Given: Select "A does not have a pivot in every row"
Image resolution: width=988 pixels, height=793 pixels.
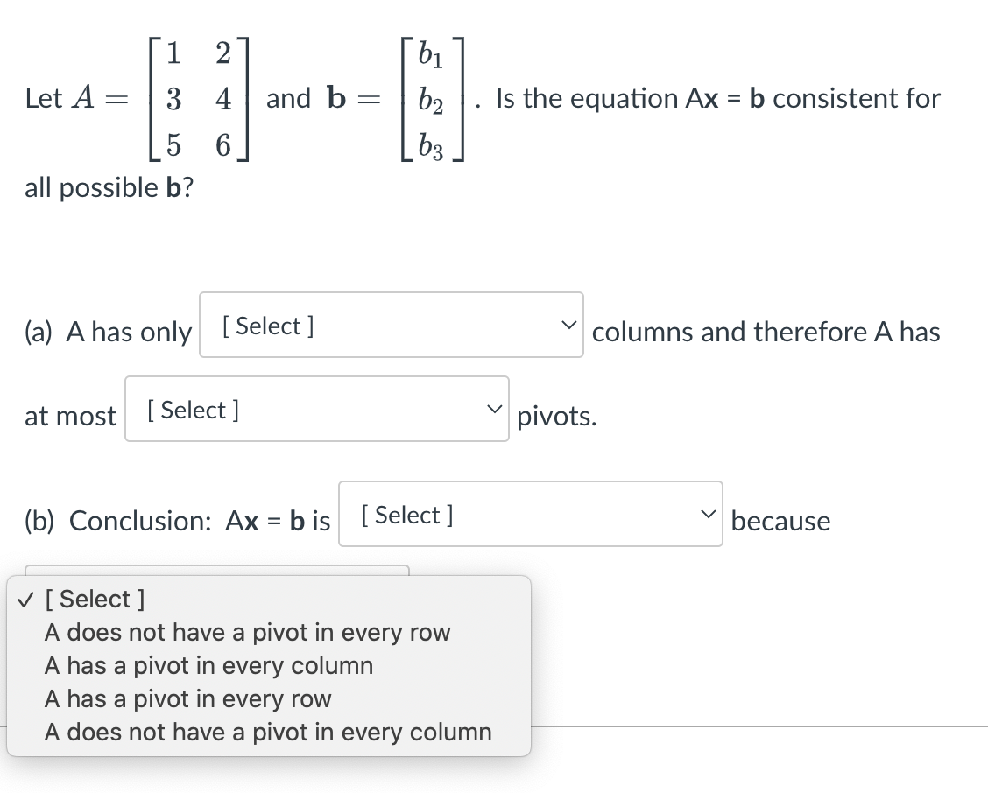Looking at the screenshot, I should 247,632.
